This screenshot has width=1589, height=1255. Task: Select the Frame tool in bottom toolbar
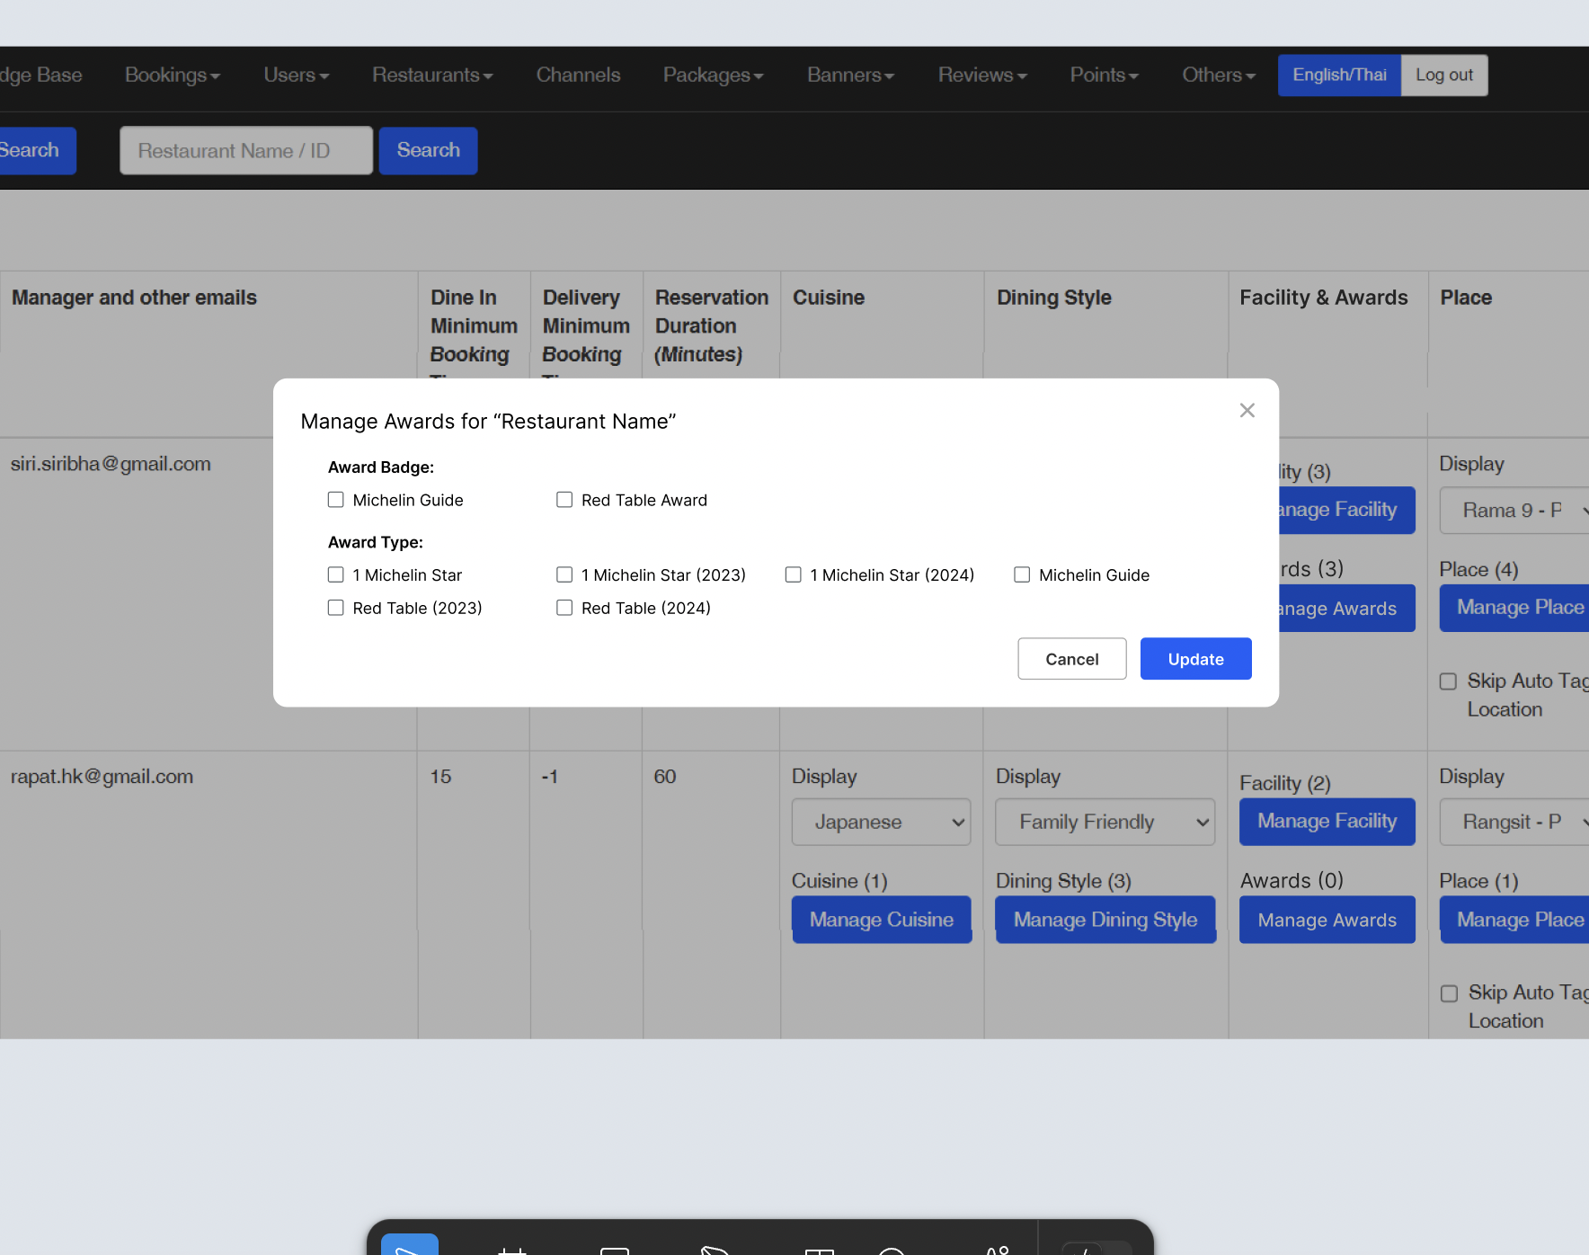(x=512, y=1249)
